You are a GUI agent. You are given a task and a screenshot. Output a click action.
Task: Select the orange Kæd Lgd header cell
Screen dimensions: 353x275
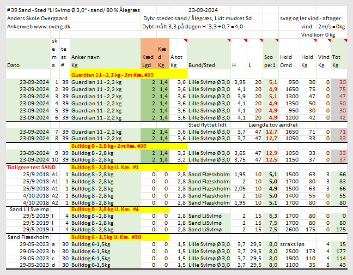[145, 53]
